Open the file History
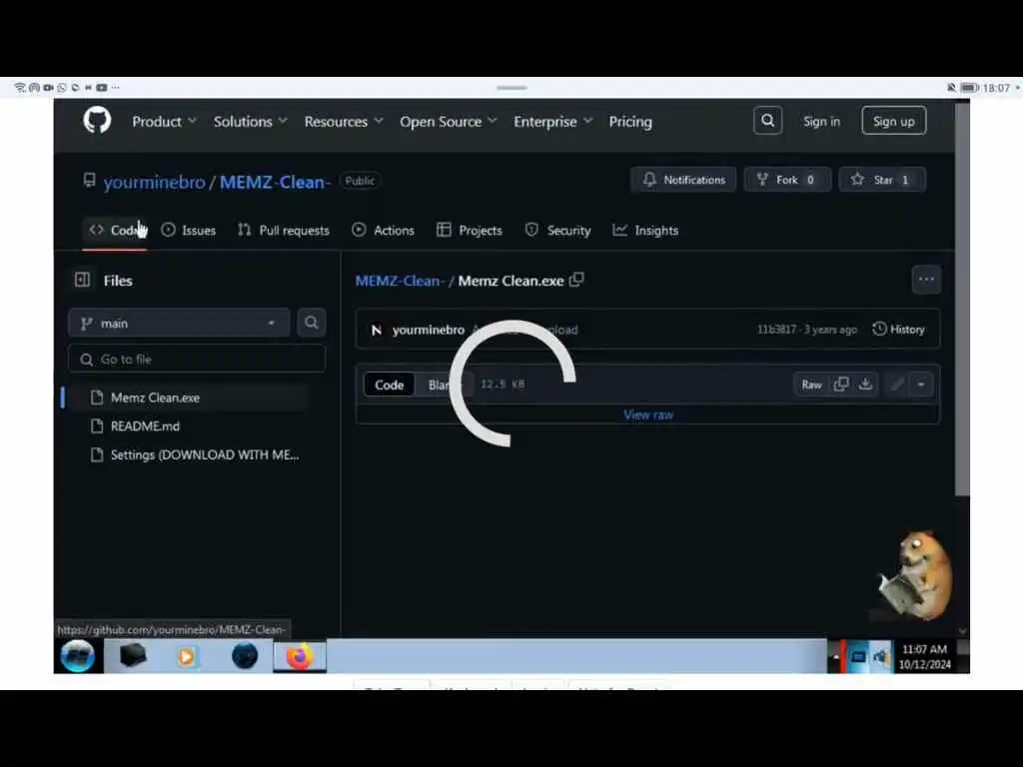This screenshot has height=767, width=1023. click(x=898, y=330)
